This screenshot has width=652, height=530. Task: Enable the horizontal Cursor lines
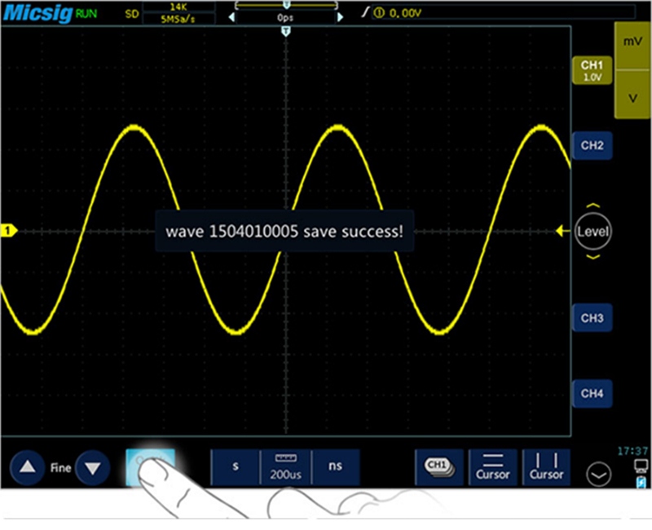click(x=492, y=466)
